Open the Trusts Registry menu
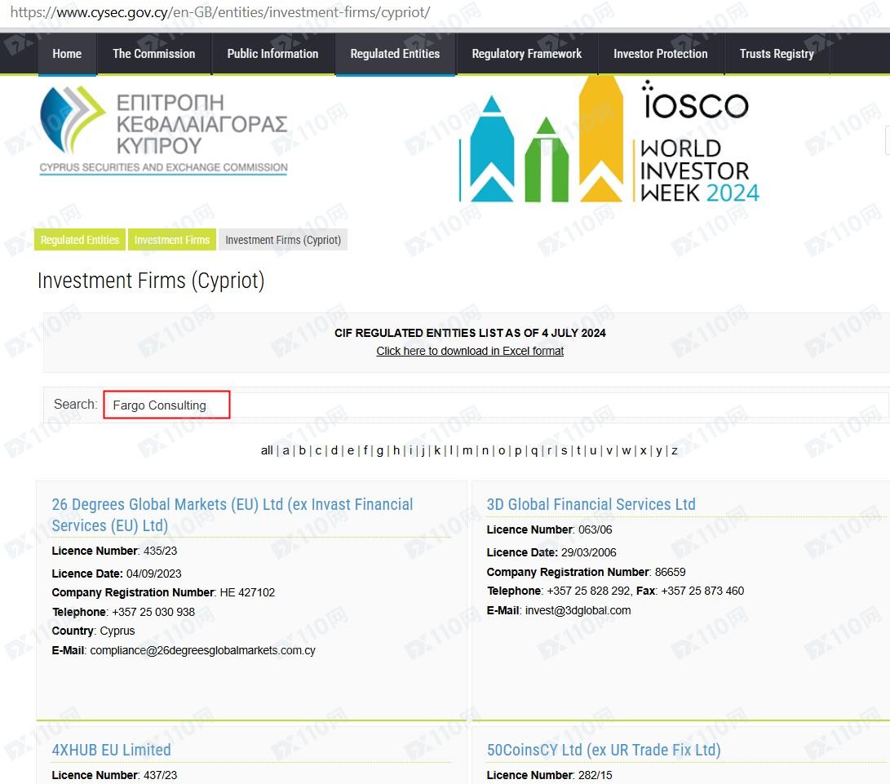This screenshot has height=784, width=890. [x=777, y=54]
